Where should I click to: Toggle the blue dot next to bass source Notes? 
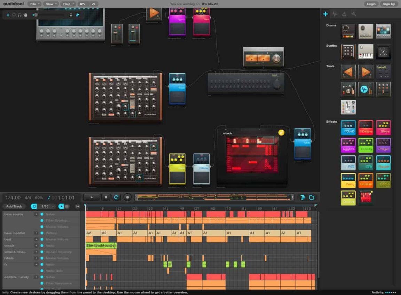pos(42,214)
